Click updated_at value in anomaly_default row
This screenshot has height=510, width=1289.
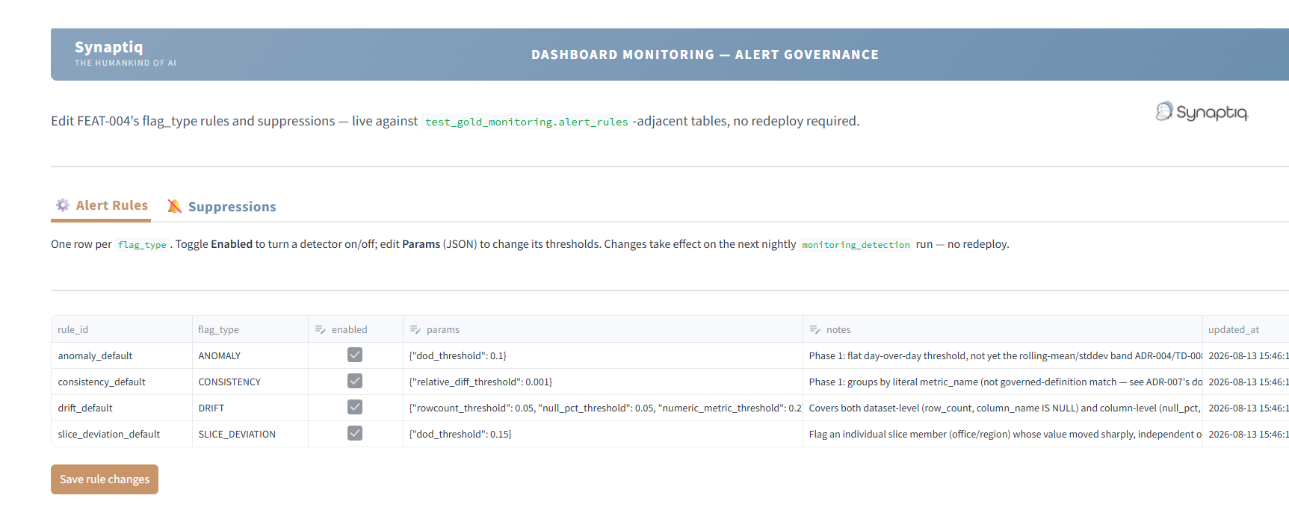pyautogui.click(x=1246, y=355)
